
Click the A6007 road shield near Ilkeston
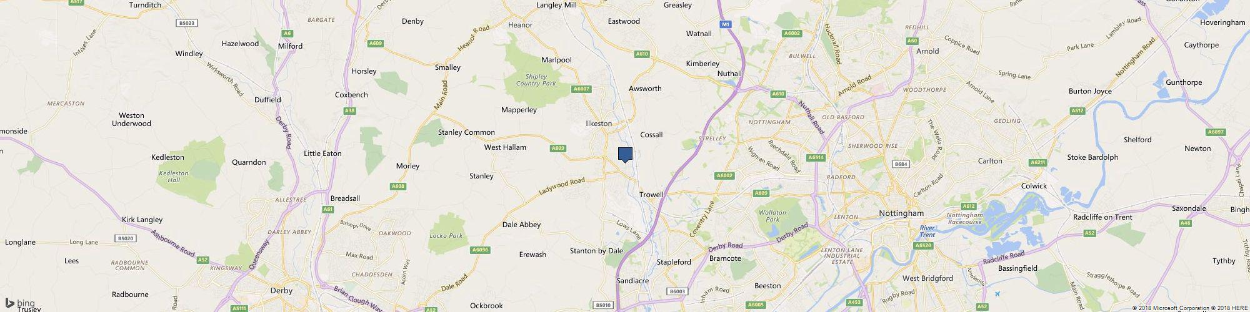tap(581, 89)
